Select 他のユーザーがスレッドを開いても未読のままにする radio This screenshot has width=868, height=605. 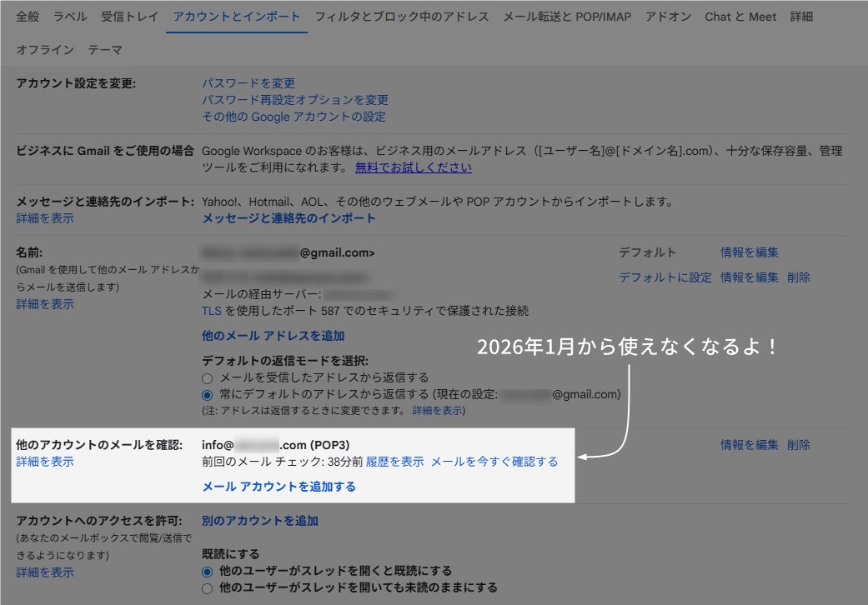(207, 588)
